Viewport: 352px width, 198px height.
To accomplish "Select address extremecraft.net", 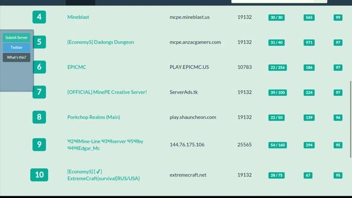I will (x=188, y=175).
